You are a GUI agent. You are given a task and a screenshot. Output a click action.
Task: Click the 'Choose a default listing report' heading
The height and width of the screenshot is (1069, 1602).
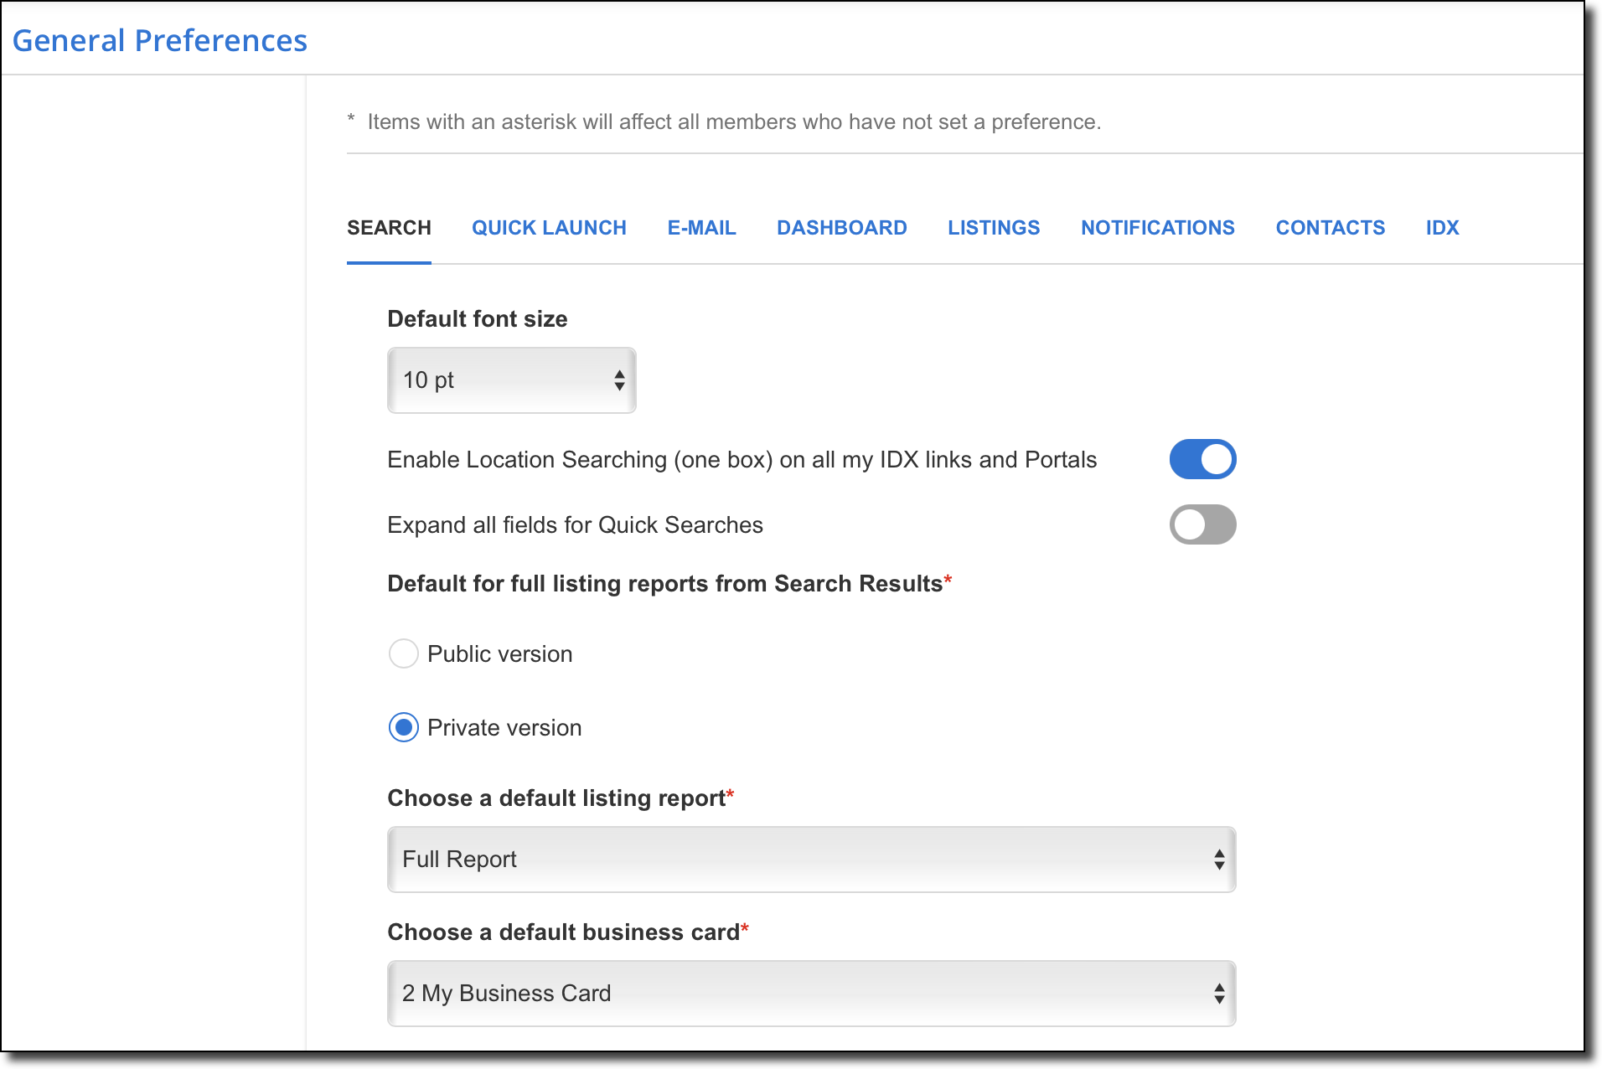(x=556, y=798)
